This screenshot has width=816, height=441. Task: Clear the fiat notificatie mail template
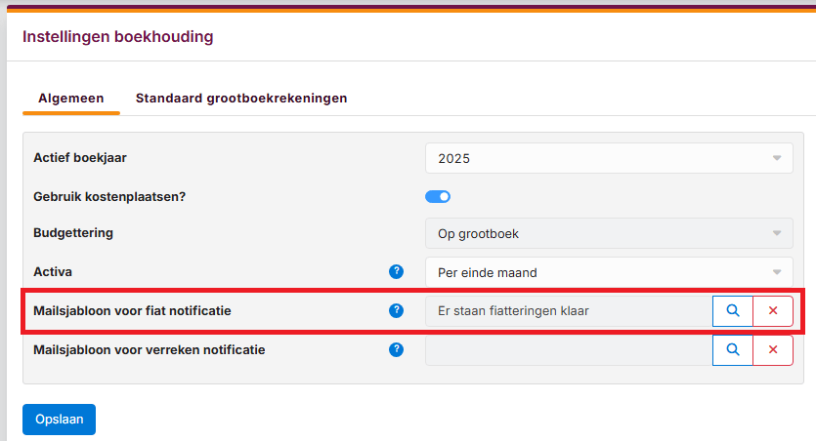click(773, 311)
